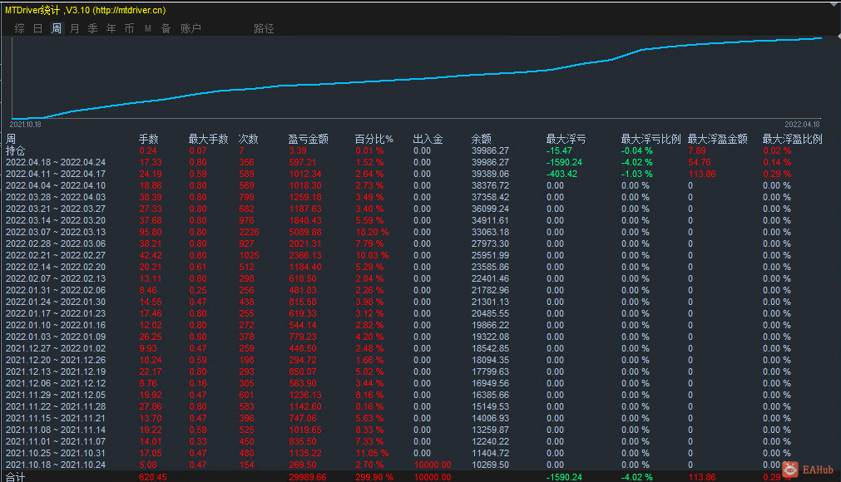841x482 pixels.
Task: Switch to the 综 summary tab
Action: (x=19, y=28)
